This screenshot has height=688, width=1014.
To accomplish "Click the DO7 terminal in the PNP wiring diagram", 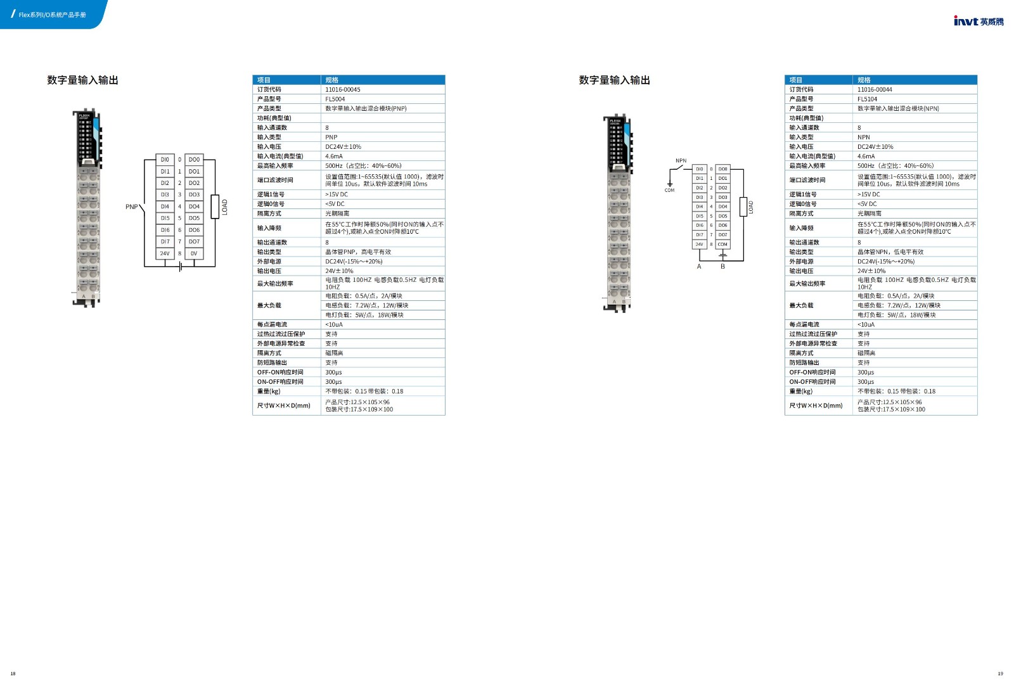I will point(194,241).
